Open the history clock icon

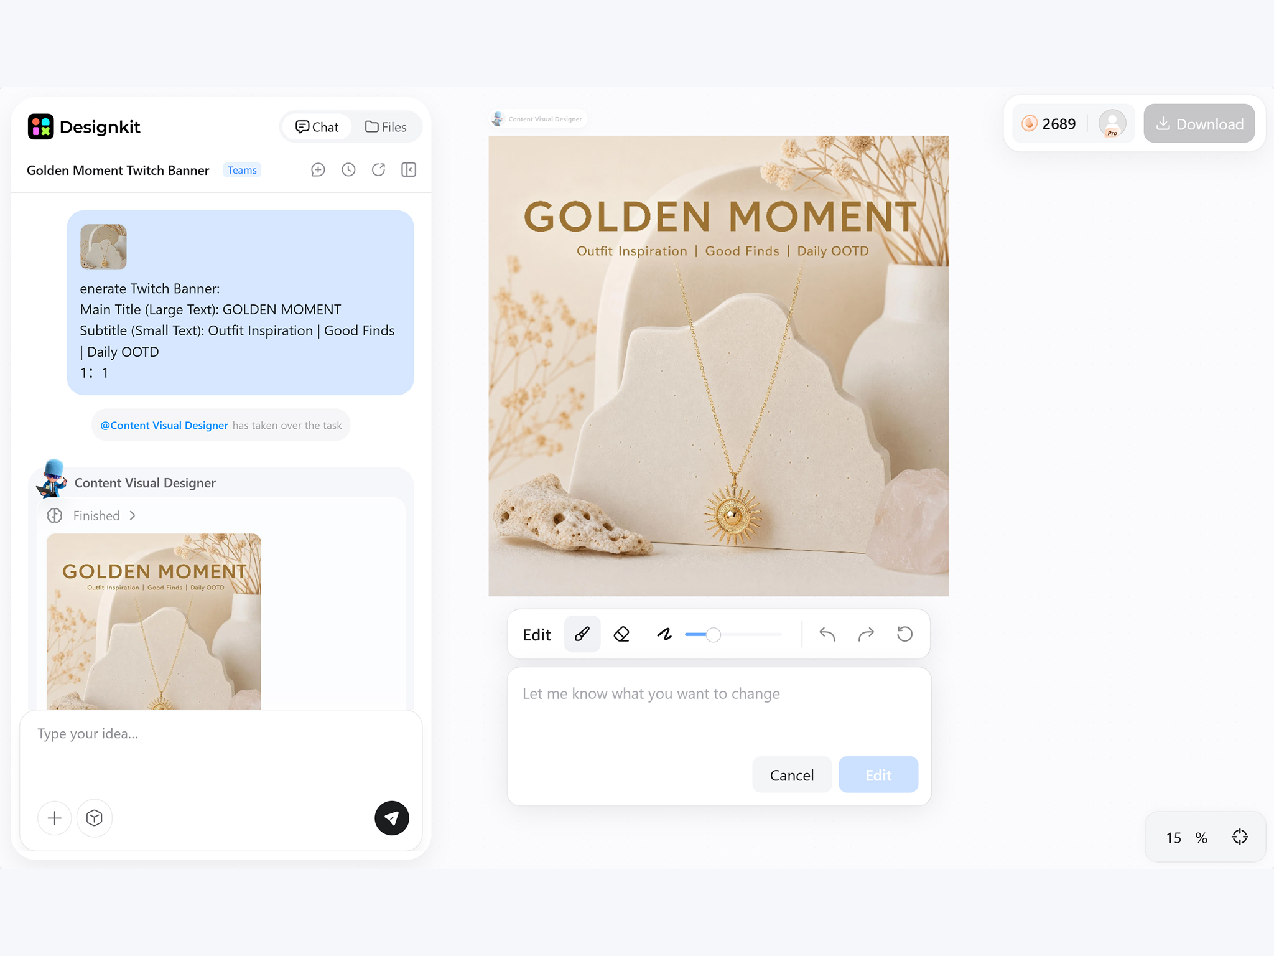pos(348,170)
